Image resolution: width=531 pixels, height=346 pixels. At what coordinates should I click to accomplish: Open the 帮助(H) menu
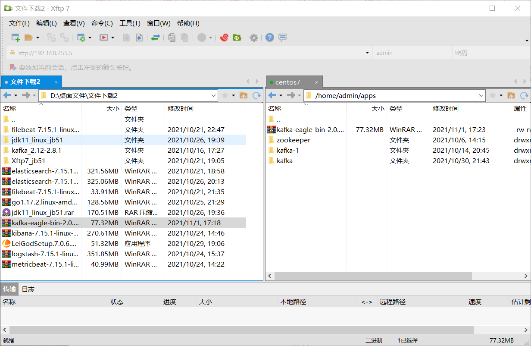tap(188, 23)
